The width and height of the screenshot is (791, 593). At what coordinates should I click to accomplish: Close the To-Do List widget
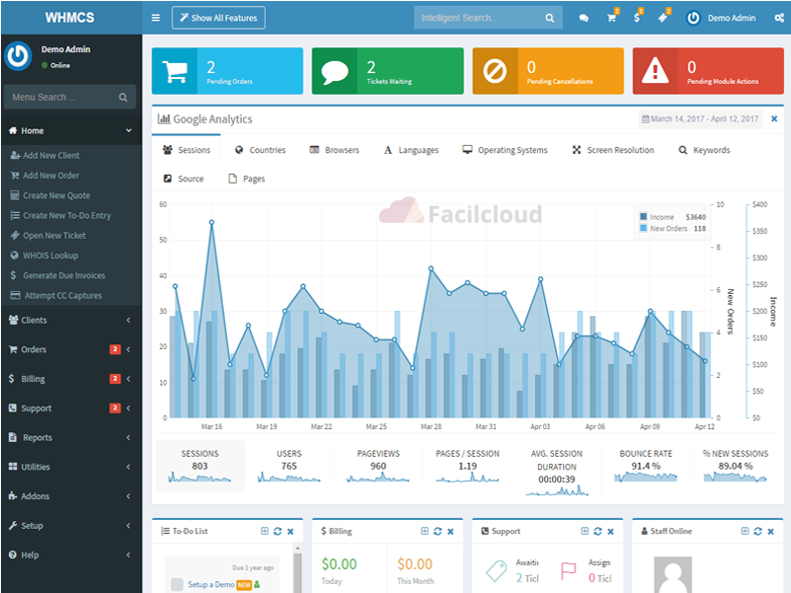coord(290,532)
